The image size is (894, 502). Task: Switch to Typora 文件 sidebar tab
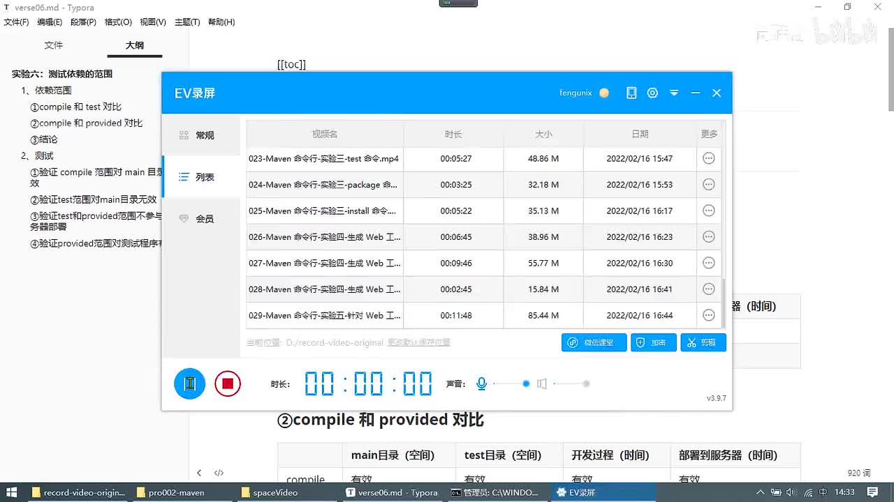click(54, 45)
